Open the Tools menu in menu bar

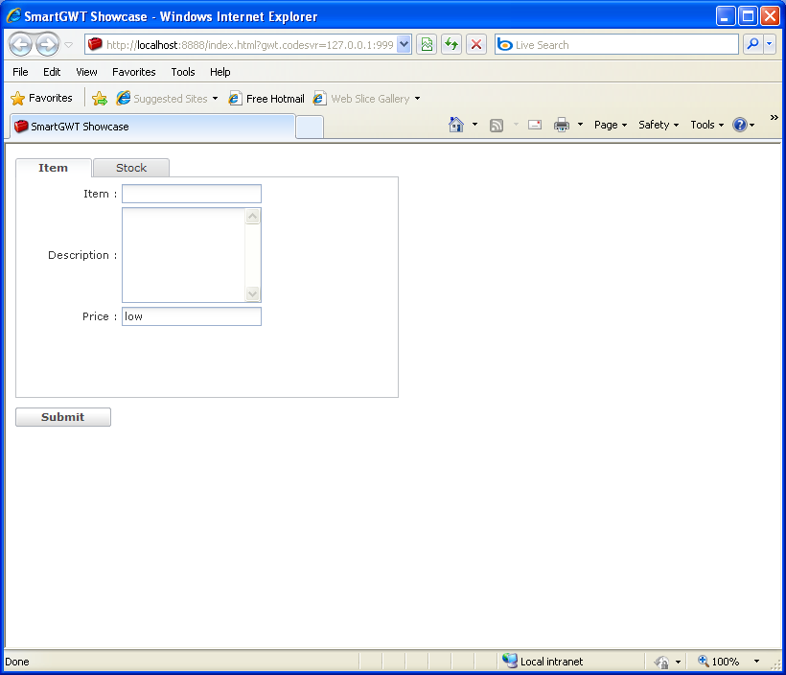tap(182, 72)
